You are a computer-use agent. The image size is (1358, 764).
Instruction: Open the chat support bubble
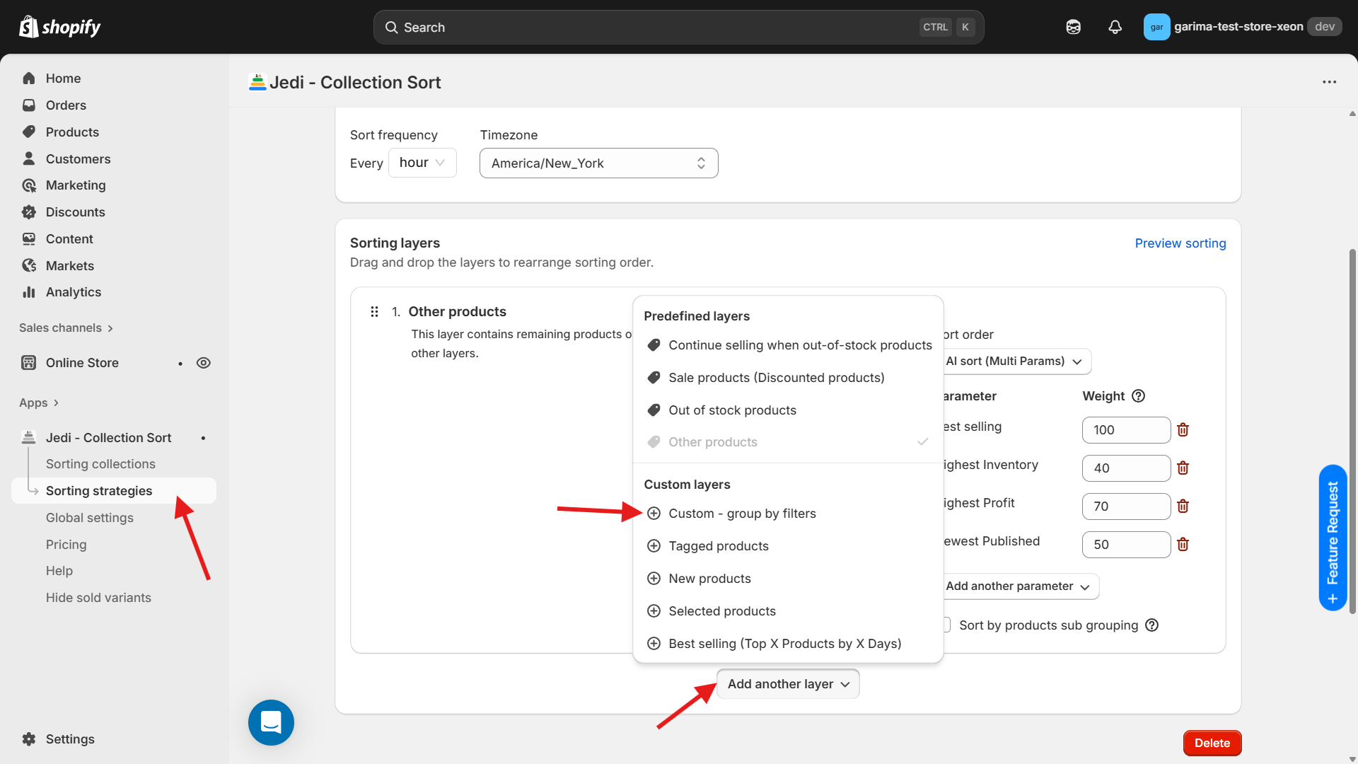coord(271,722)
